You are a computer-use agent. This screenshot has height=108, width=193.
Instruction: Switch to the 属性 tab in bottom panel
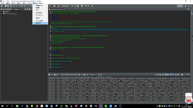coord(56,75)
